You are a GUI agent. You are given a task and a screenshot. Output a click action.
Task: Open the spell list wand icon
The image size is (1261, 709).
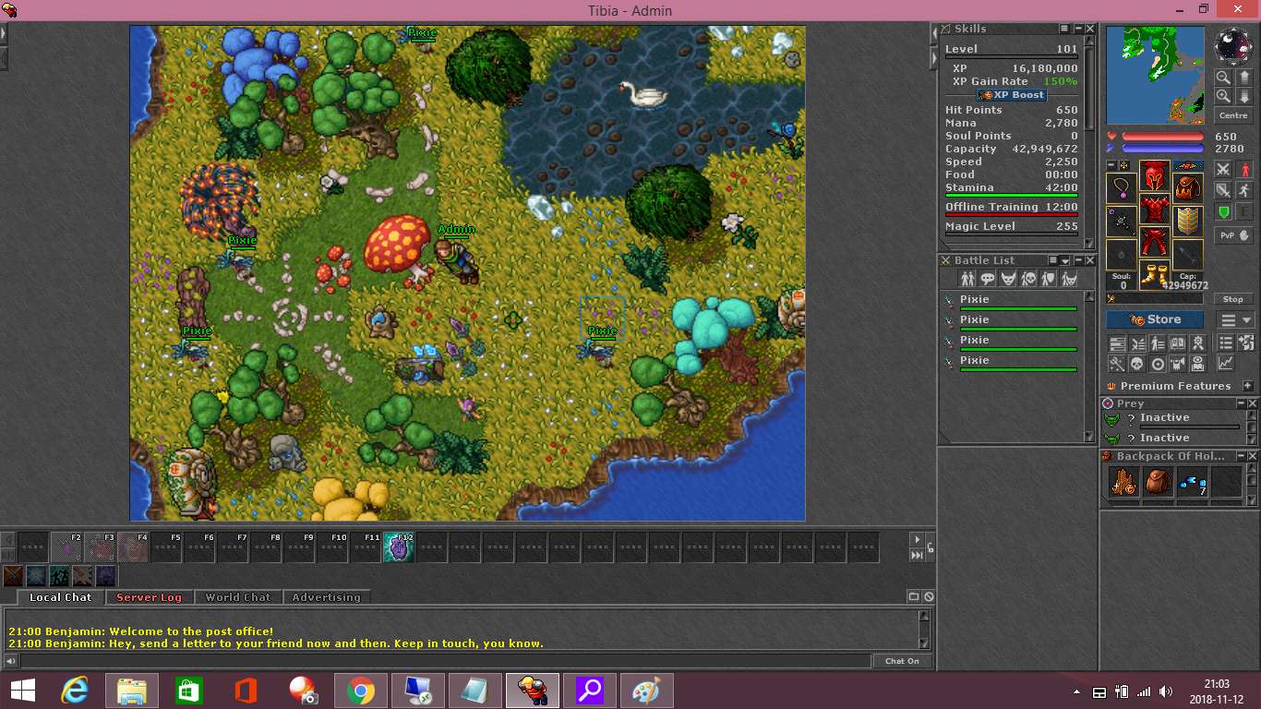[1117, 363]
